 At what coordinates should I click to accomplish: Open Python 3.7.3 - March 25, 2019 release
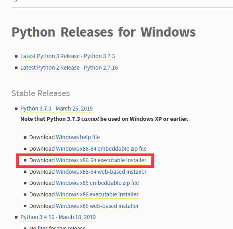point(57,109)
